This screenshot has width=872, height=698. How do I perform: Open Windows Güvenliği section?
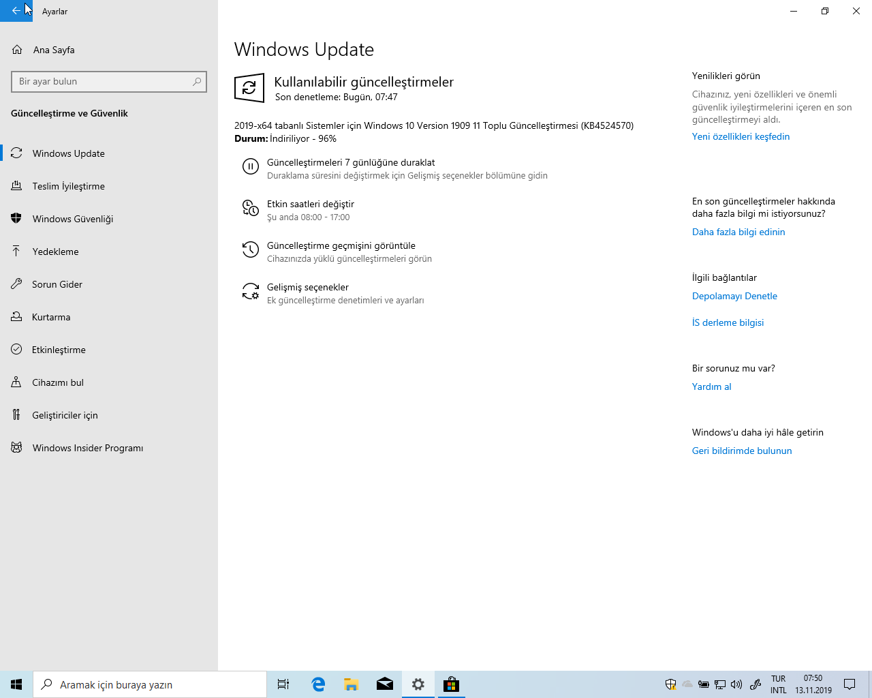coord(109,219)
